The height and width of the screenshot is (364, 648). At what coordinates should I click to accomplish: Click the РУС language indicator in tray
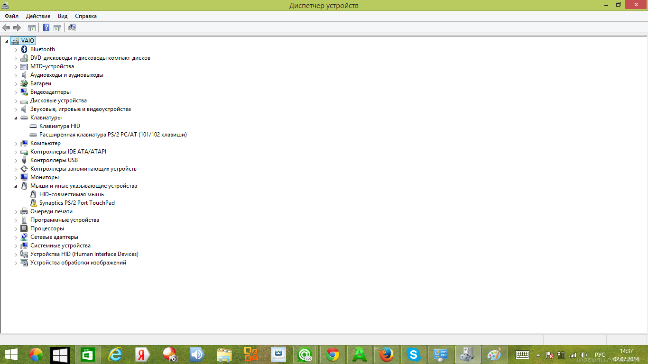[600, 355]
